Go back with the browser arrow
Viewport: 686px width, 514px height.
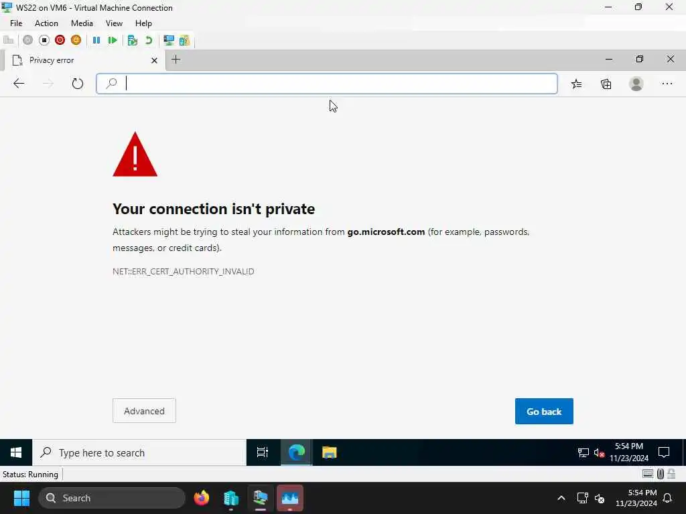pos(18,84)
